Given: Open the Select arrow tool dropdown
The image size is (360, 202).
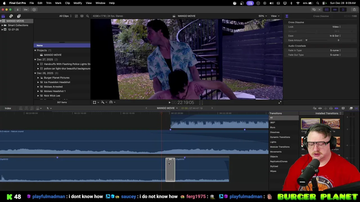Looking at the screenshot, I should 49,108.
